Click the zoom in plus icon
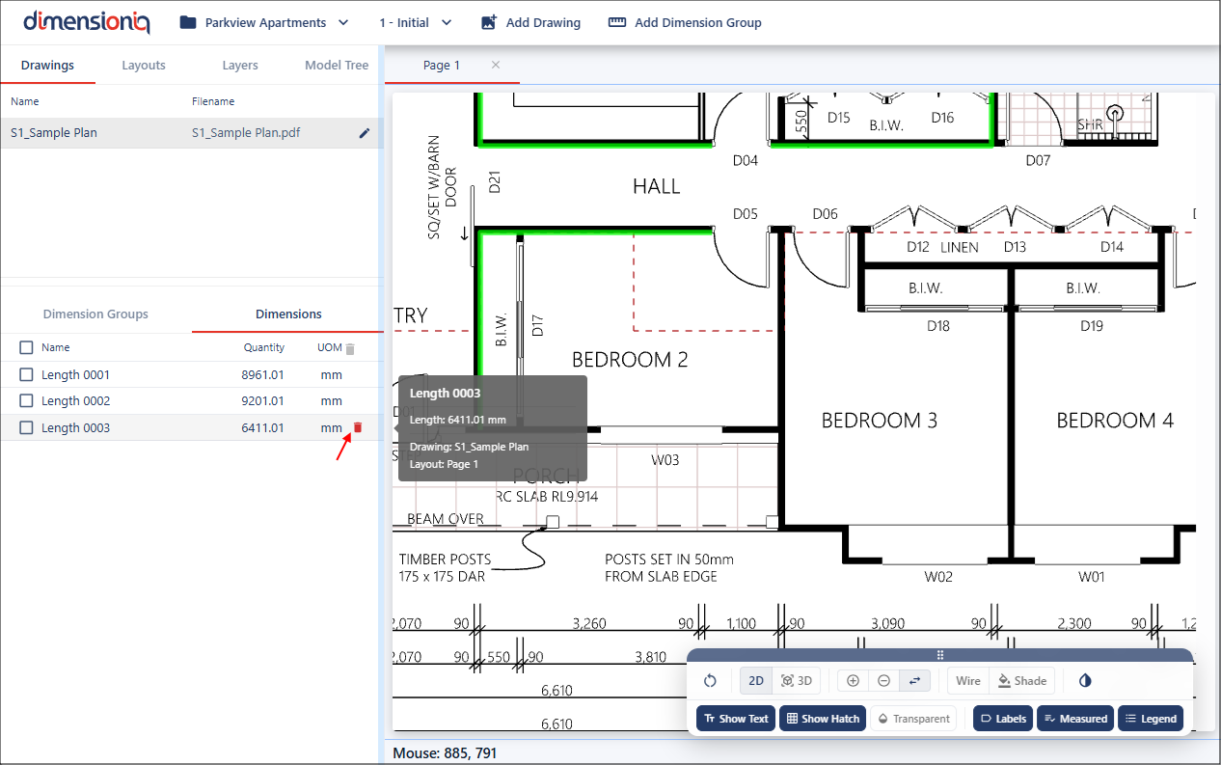1221x765 pixels. click(853, 681)
